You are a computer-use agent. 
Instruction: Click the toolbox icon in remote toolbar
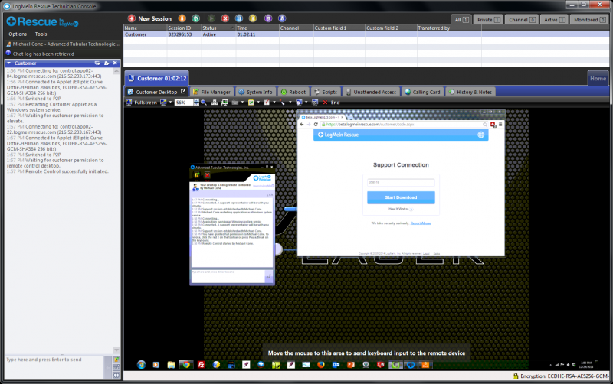tap(235, 103)
